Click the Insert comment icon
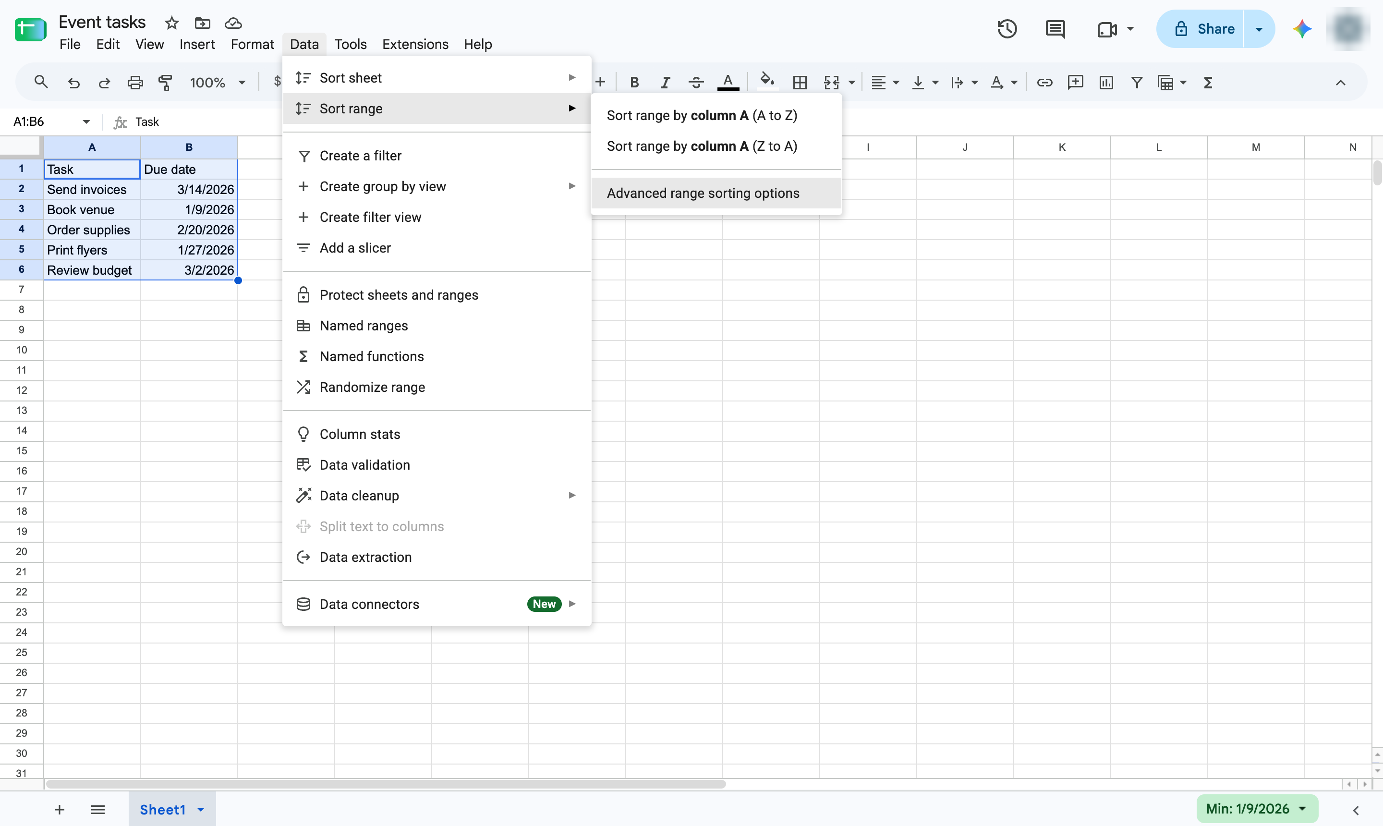 pos(1075,83)
